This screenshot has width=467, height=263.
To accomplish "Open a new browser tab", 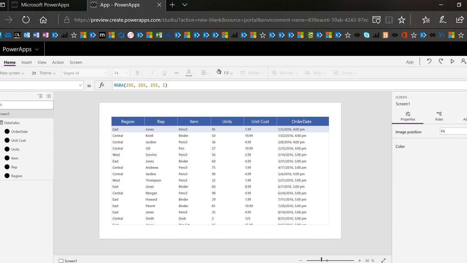I will pyautogui.click(x=172, y=5).
